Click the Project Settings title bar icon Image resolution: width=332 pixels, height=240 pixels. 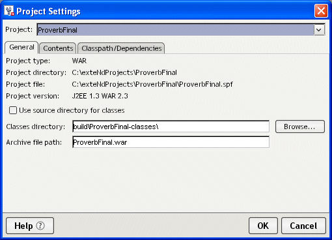click(9, 11)
